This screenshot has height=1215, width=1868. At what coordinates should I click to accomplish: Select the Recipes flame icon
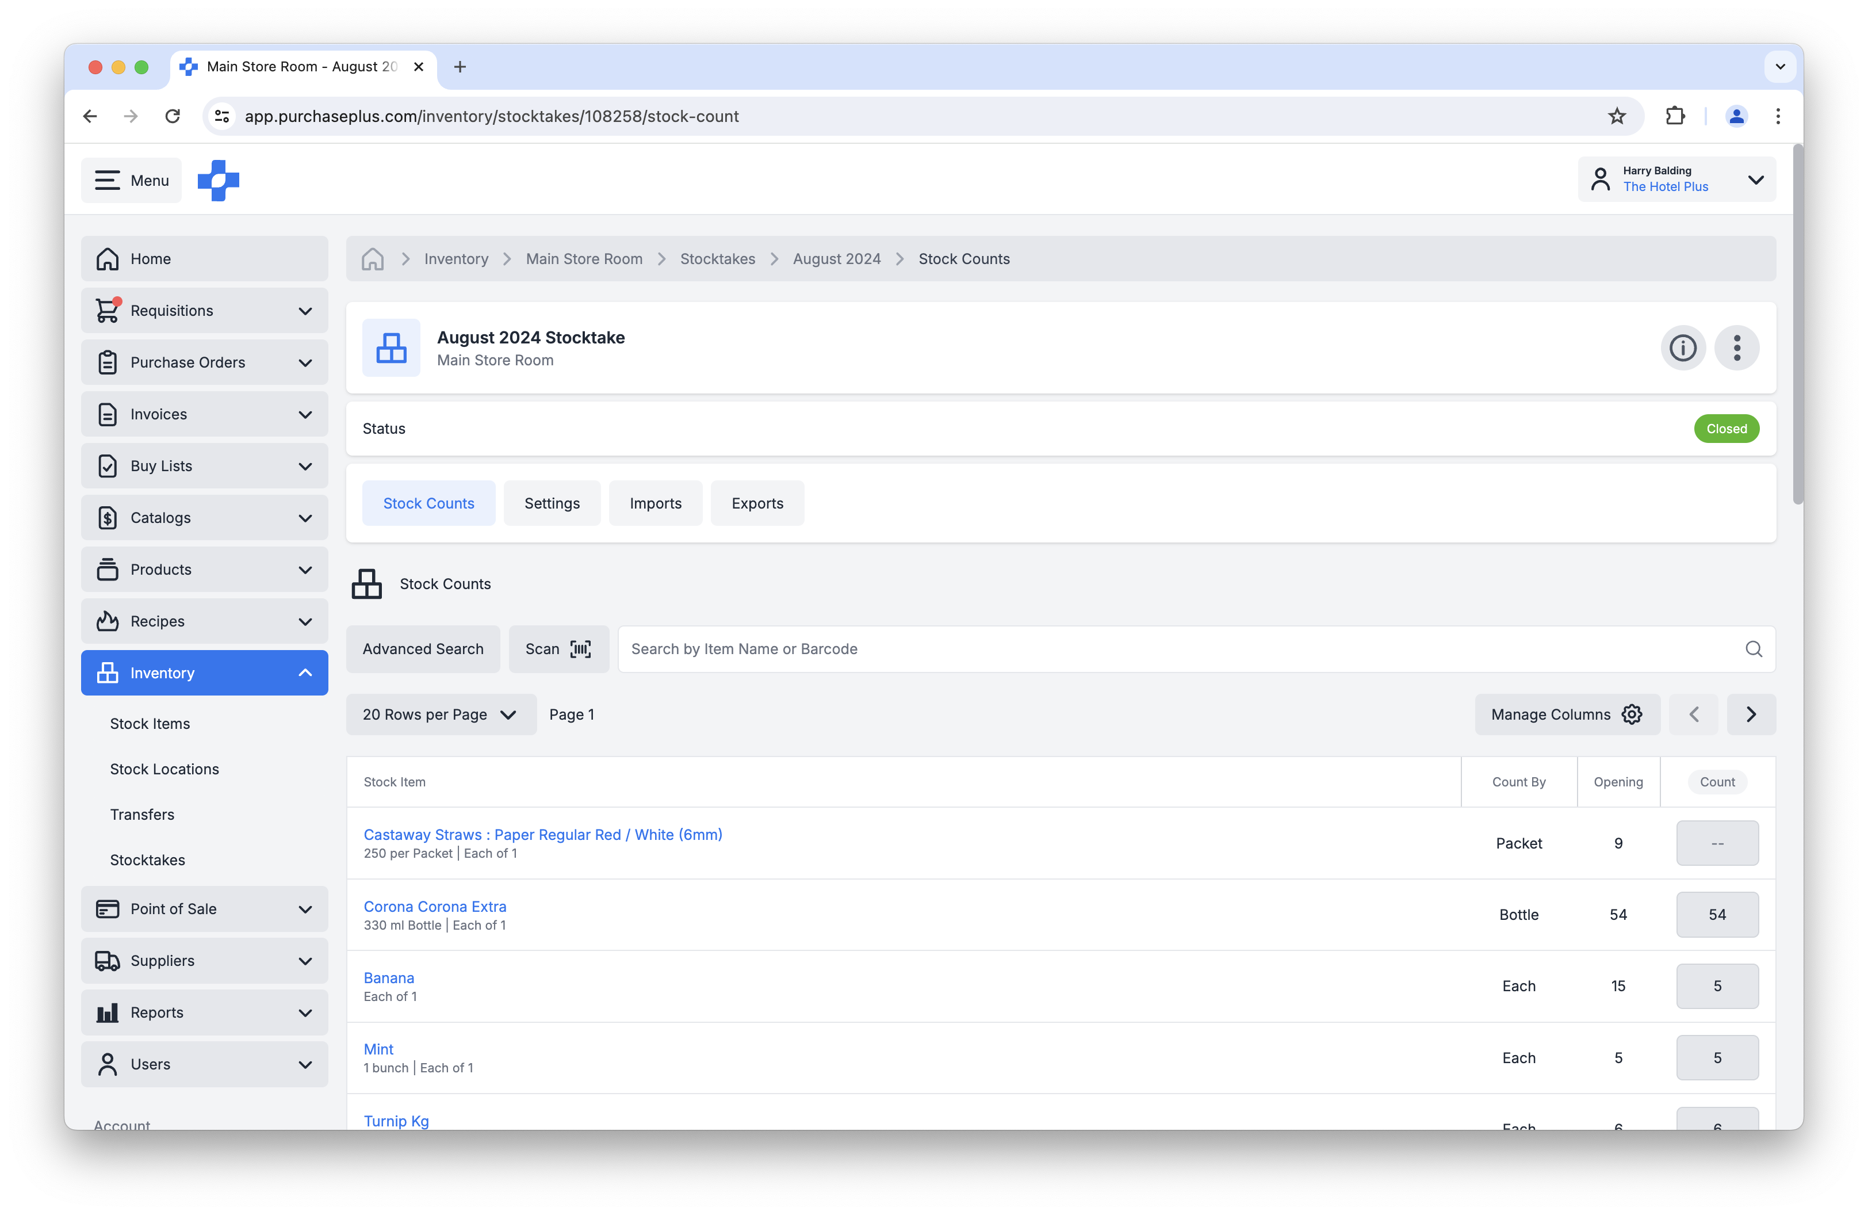click(108, 621)
